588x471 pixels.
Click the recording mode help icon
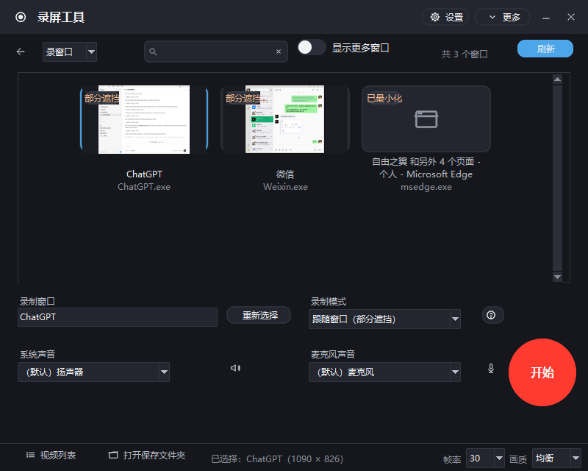(491, 315)
